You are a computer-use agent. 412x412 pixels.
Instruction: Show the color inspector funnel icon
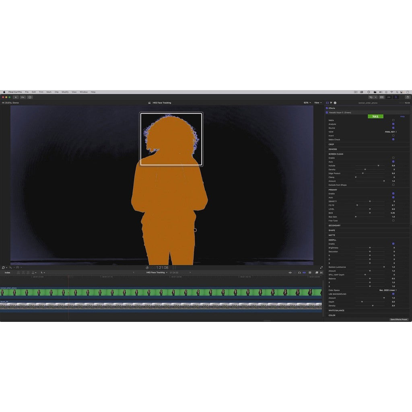pyautogui.click(x=331, y=103)
